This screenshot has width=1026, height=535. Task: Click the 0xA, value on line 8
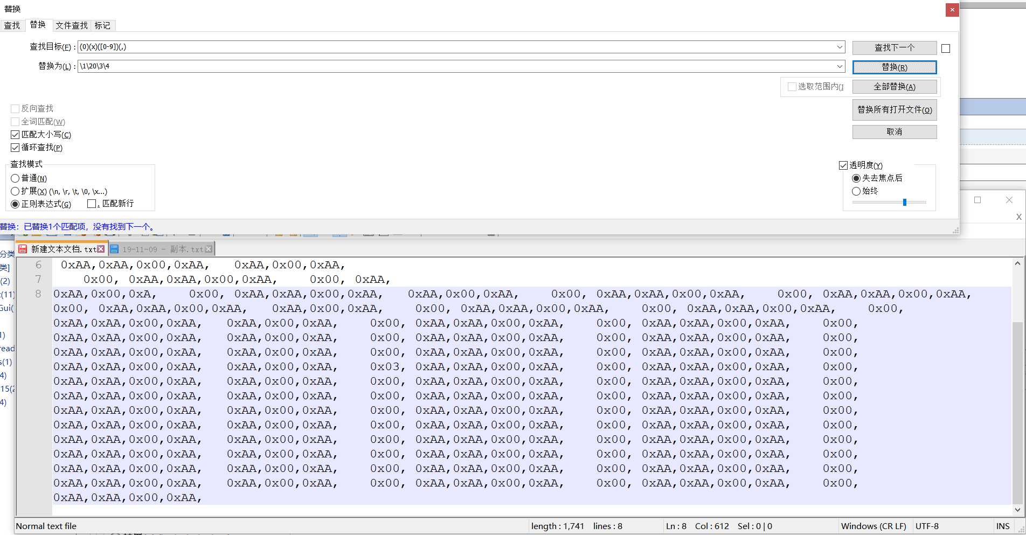point(143,294)
